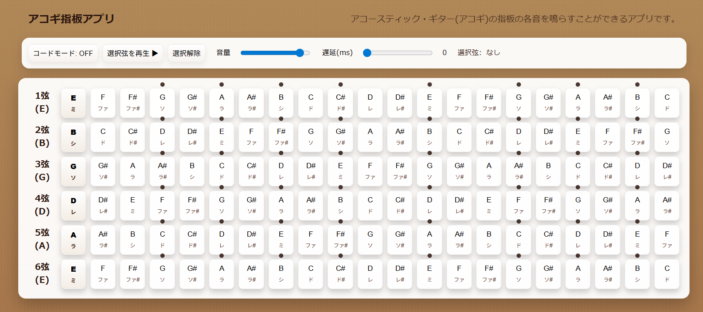
Task: Click the 選択弦: なし status text
Action: point(479,52)
